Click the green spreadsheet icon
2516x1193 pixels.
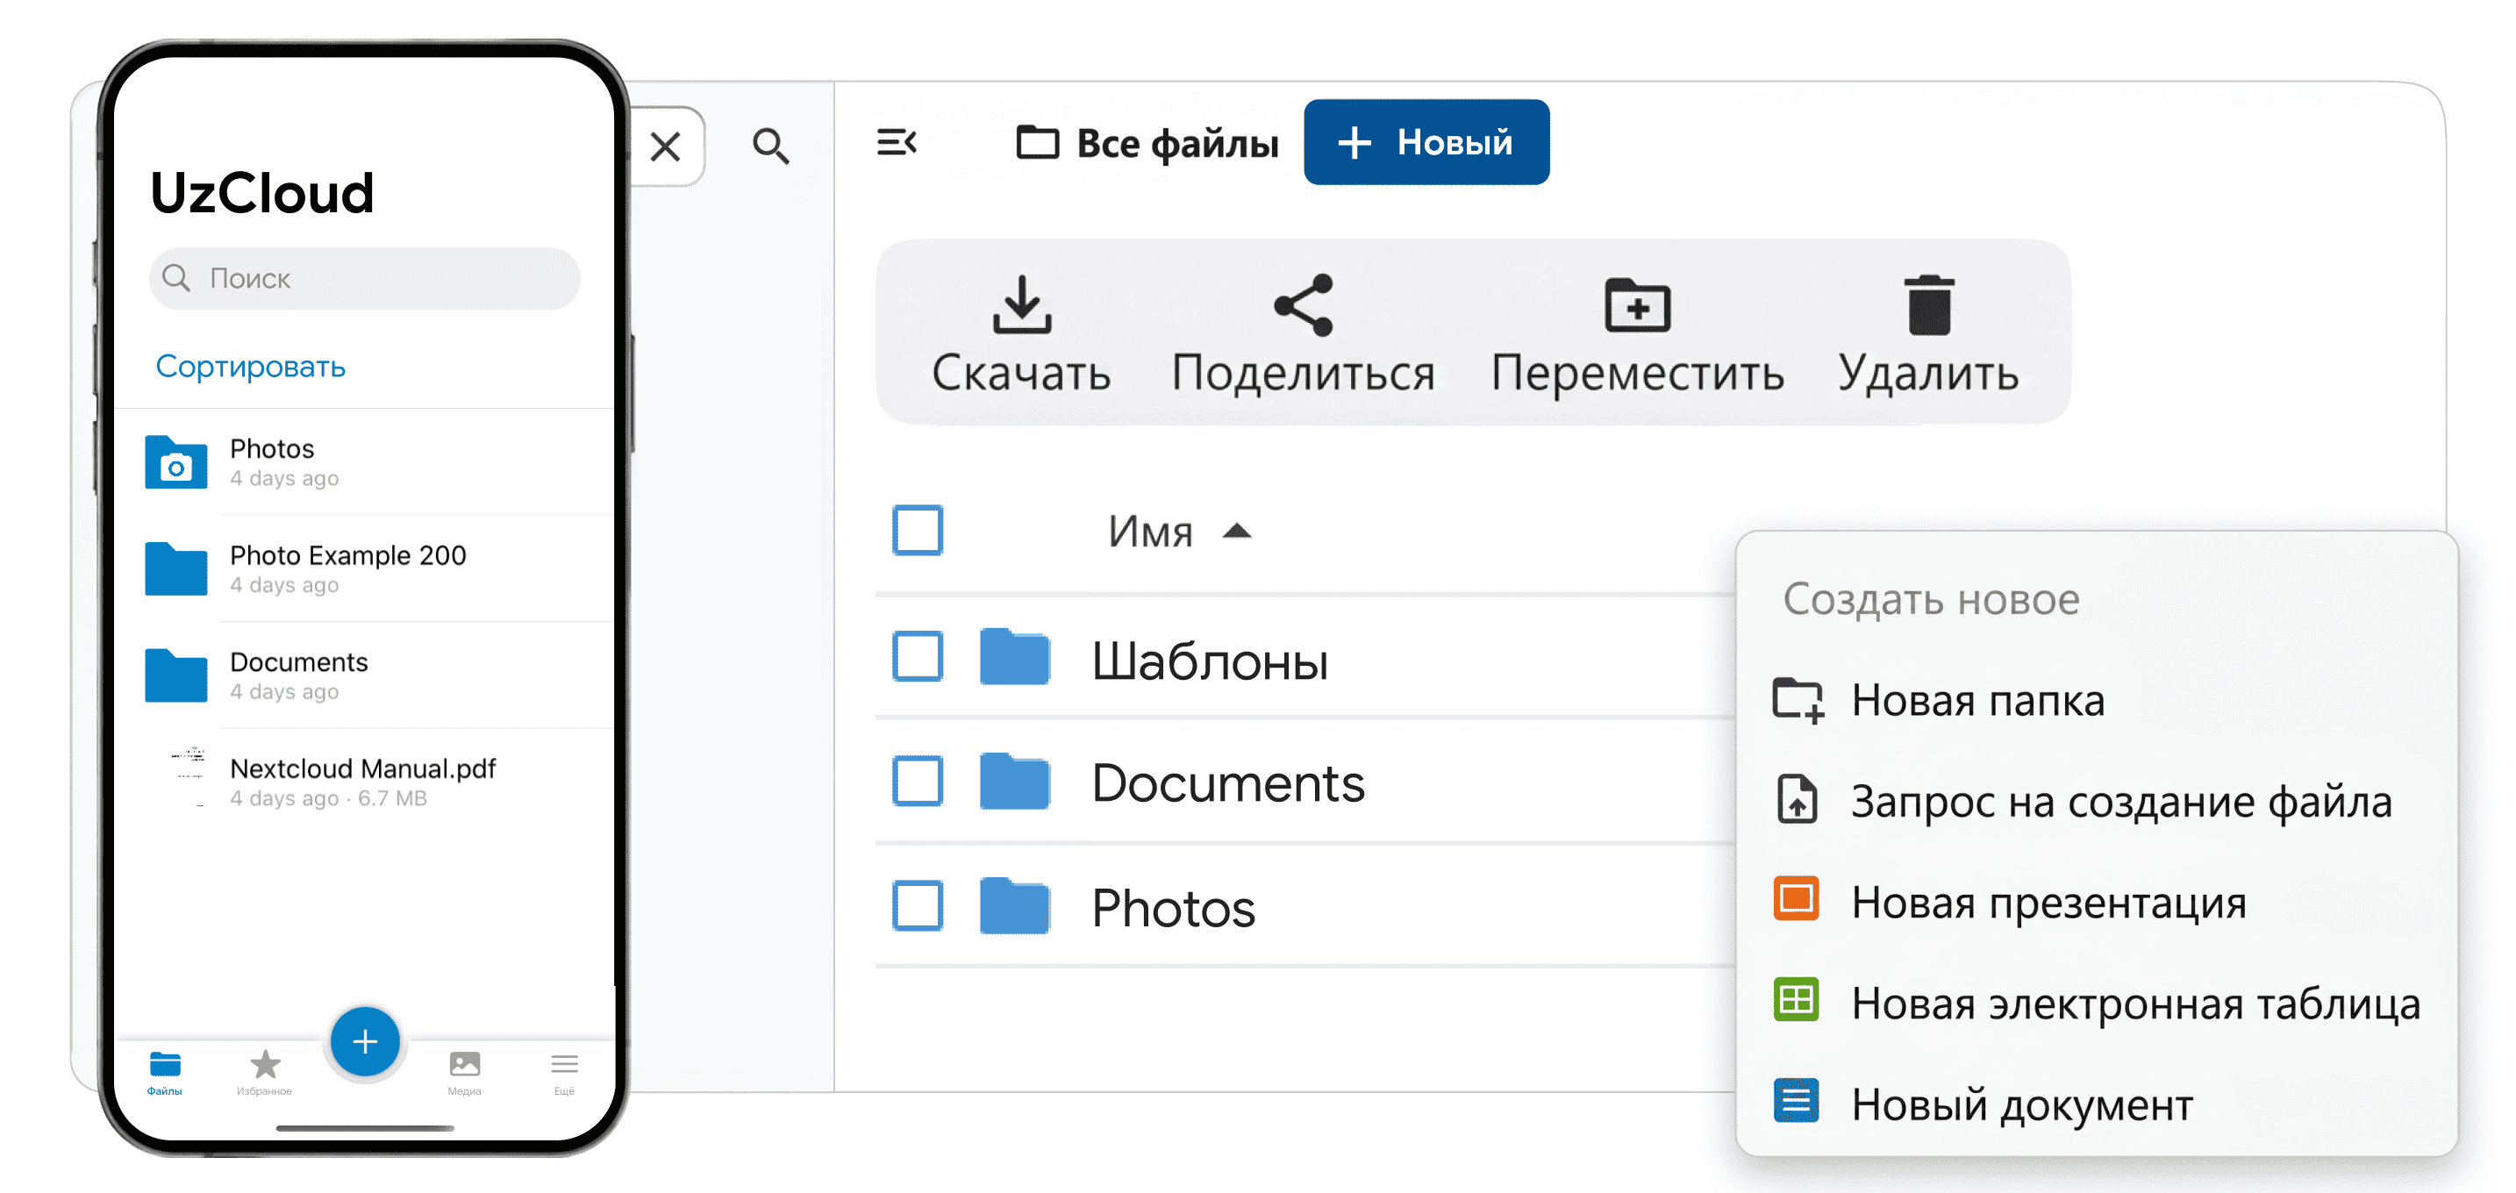coord(1796,1000)
